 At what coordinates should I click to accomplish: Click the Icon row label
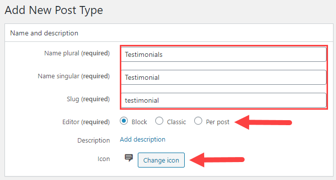point(104,159)
